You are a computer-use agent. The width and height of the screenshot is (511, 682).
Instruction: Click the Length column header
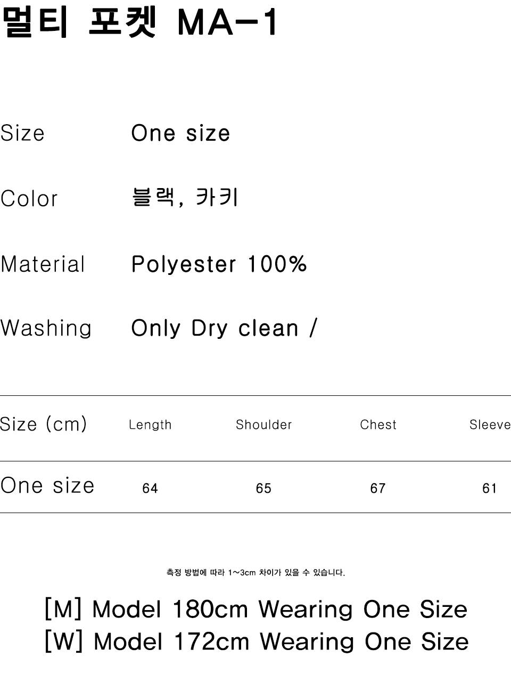click(x=150, y=425)
